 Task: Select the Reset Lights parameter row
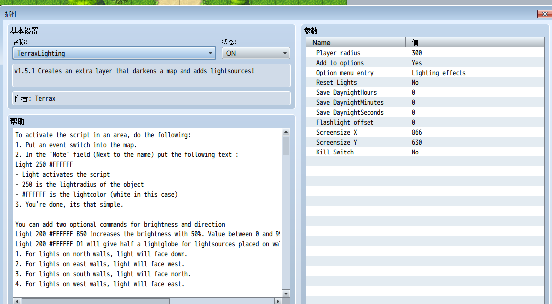[425, 82]
